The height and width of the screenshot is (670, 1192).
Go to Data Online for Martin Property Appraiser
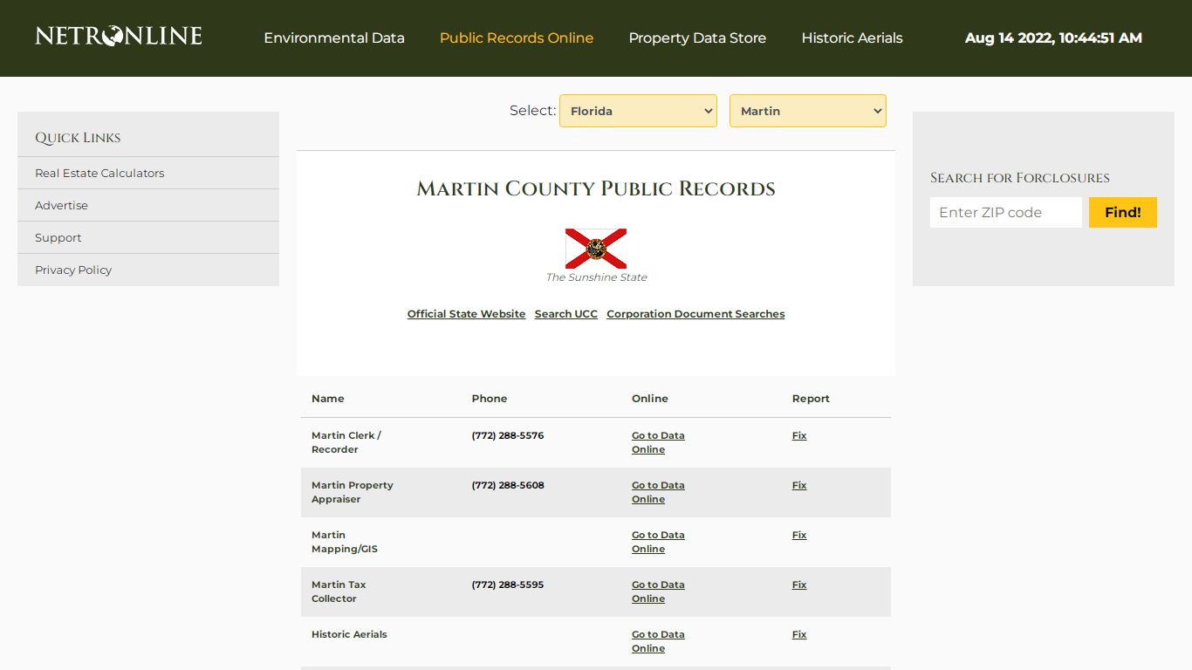coord(658,492)
